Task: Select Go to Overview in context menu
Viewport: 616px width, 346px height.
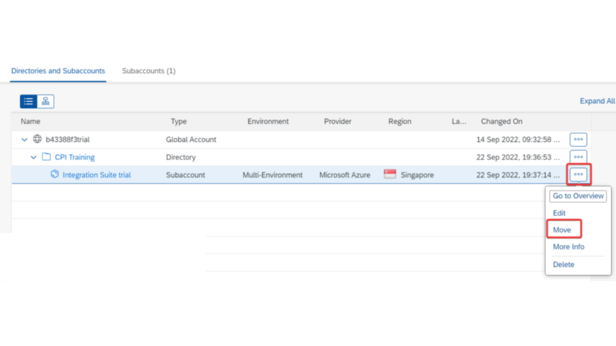Action: [578, 196]
